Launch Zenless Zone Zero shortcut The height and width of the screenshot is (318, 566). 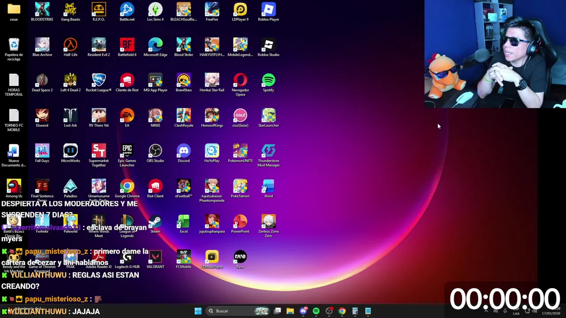pyautogui.click(x=268, y=226)
